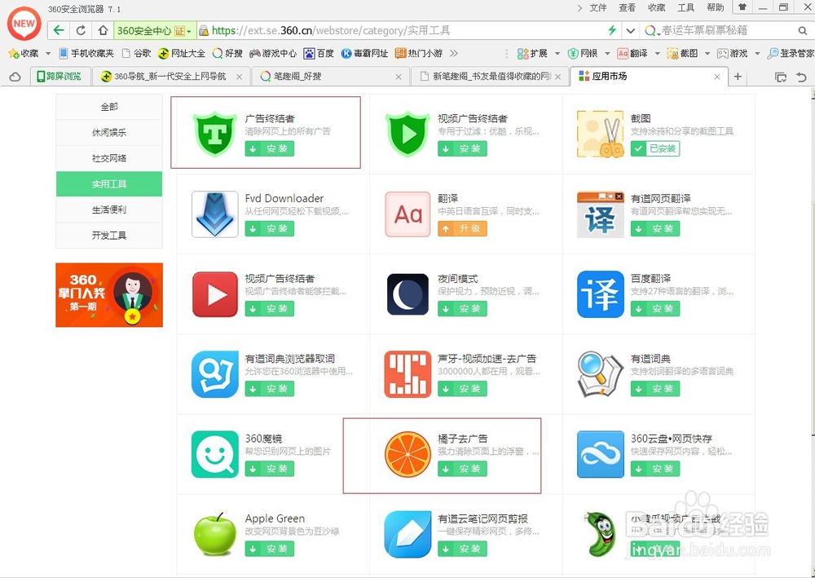Click the restore closed tab undo icon
The width and height of the screenshot is (815, 578).
[x=801, y=77]
